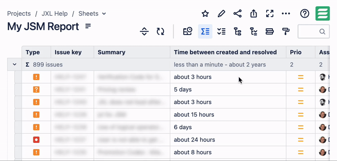Viewport: 337px width, 161px height.
Task: Click the Summary column header
Action: pyautogui.click(x=132, y=52)
